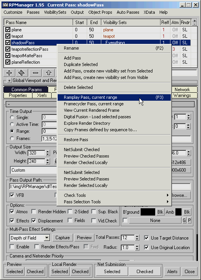Click the pass list plus/minus size control

pos(195,22)
